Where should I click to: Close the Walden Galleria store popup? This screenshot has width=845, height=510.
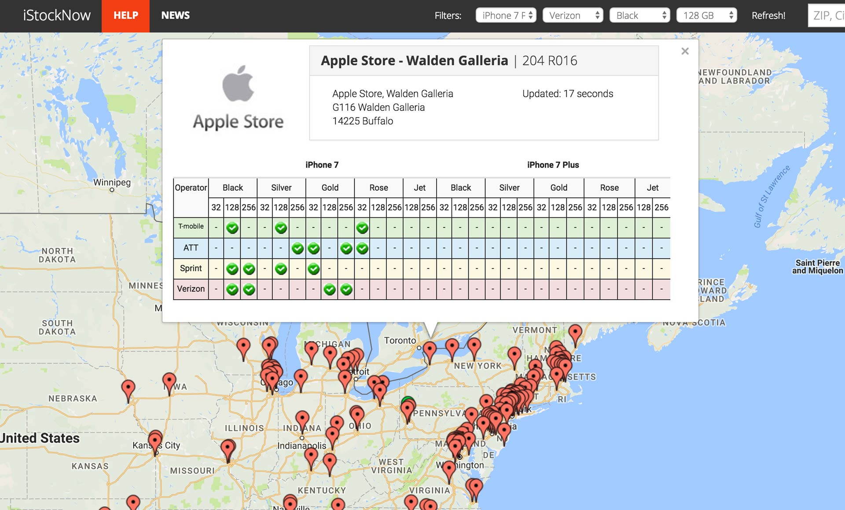tap(685, 51)
